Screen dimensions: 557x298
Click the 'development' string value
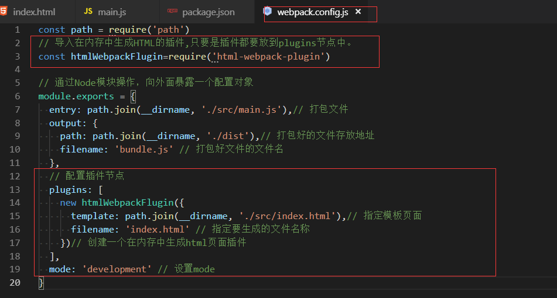coord(117,269)
